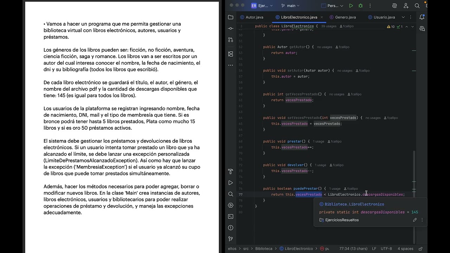Open the Run tool window in left sidebar
Viewport: 450px width, 253px height.
231,183
